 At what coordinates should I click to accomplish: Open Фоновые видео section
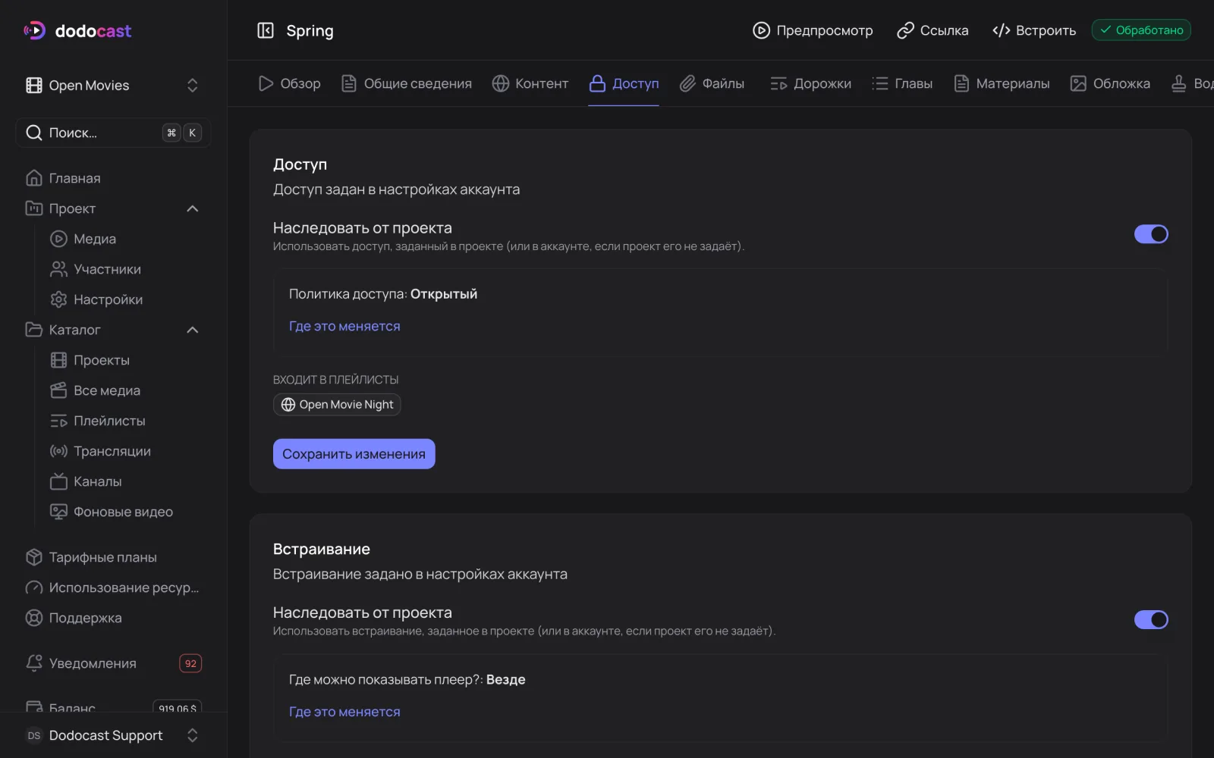point(112,512)
